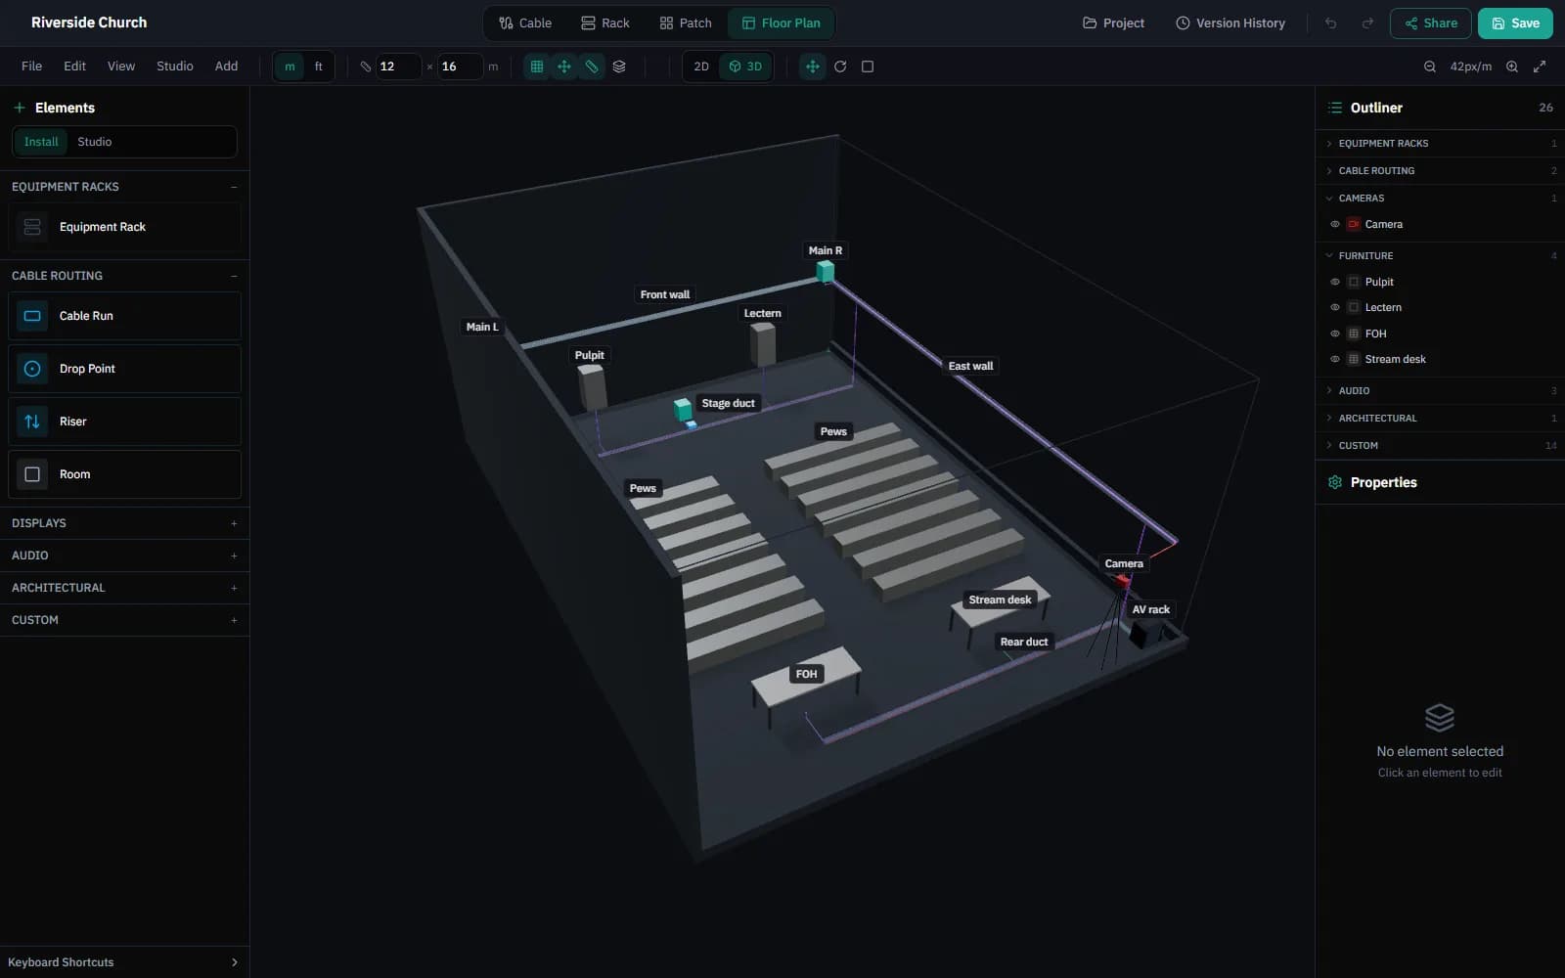Screen dimensions: 1565x978
Task: Select the Stream desk row in Outliner
Action: pos(1440,359)
